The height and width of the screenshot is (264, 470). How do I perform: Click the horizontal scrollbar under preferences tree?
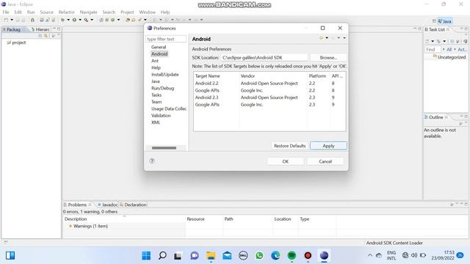click(164, 148)
